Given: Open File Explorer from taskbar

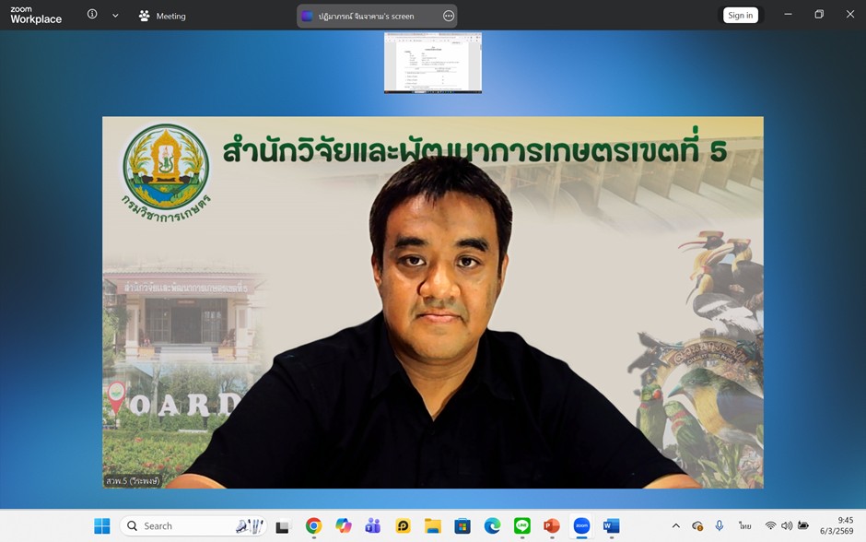Looking at the screenshot, I should pyautogui.click(x=432, y=525).
